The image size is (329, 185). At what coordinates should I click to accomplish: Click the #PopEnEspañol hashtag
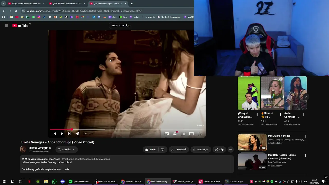83,159
